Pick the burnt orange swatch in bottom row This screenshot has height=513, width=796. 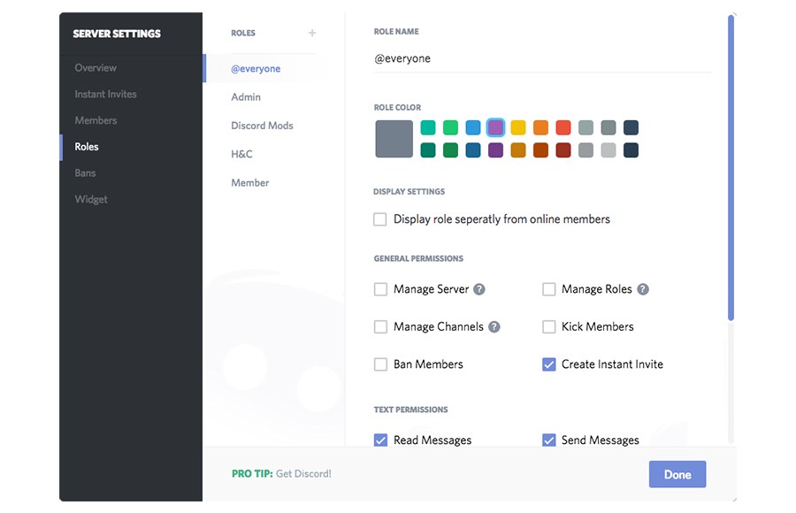(540, 150)
